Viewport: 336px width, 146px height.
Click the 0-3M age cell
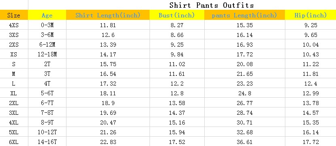point(47,25)
